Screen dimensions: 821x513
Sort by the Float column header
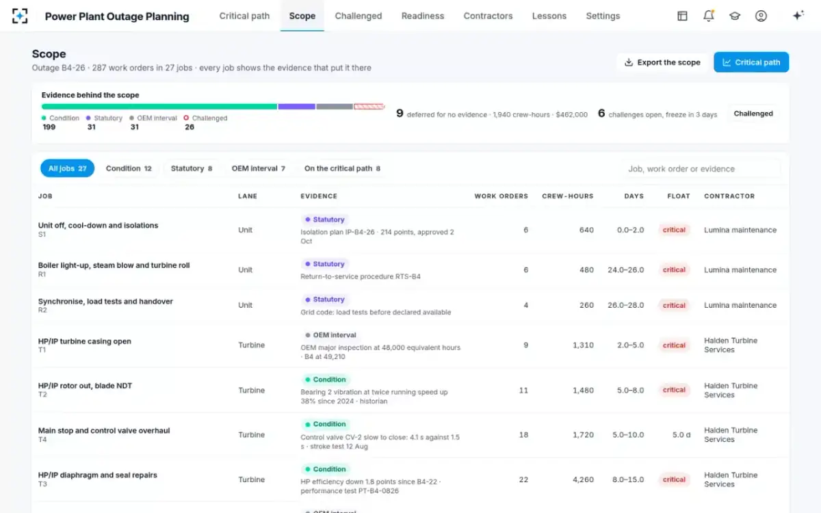[679, 196]
